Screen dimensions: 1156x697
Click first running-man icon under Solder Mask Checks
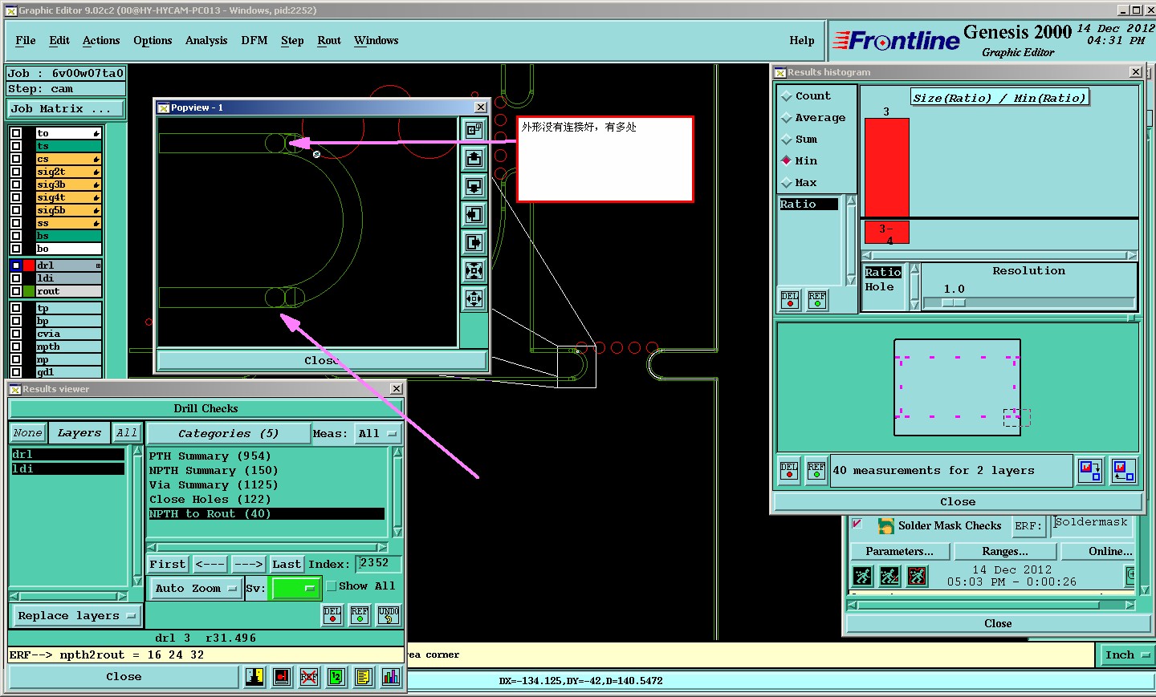tap(862, 576)
